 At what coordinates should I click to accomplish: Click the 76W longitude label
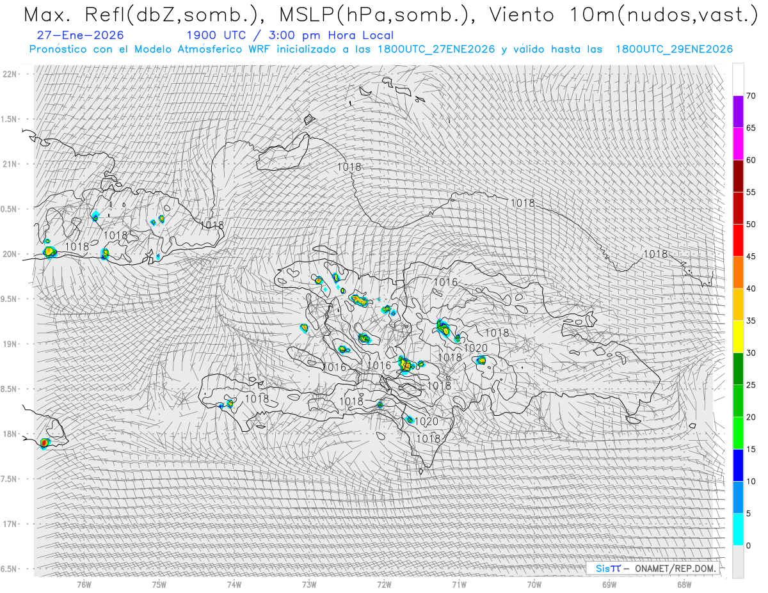tap(84, 585)
